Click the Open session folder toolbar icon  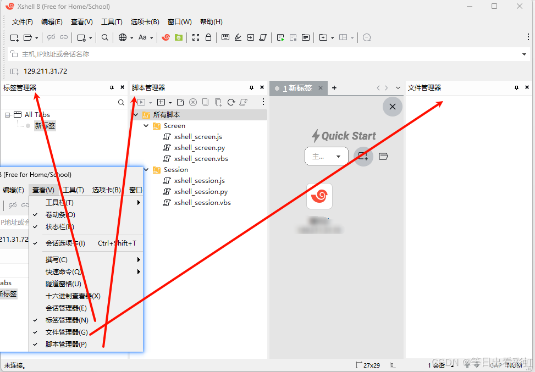(x=27, y=37)
